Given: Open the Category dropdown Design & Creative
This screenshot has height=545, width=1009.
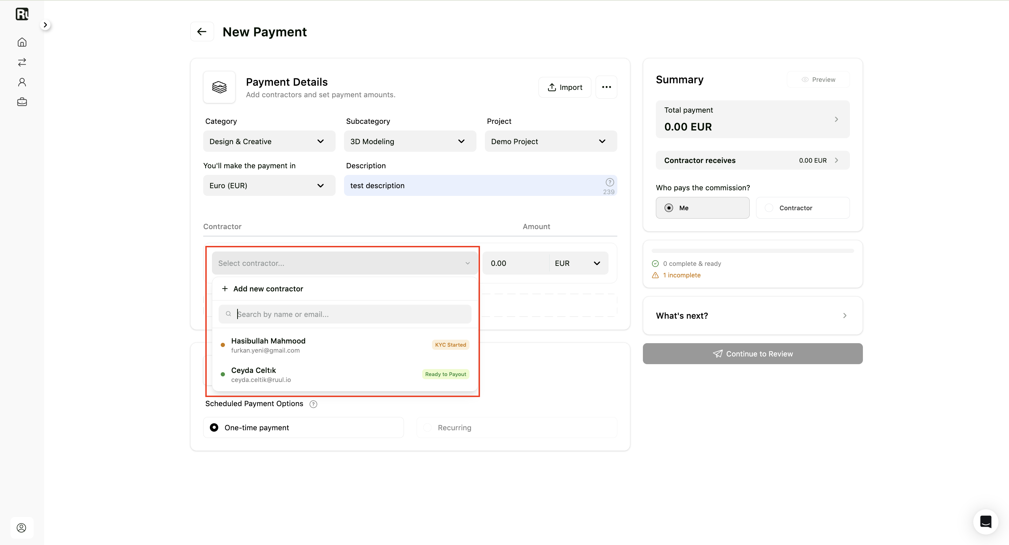Looking at the screenshot, I should coord(269,142).
